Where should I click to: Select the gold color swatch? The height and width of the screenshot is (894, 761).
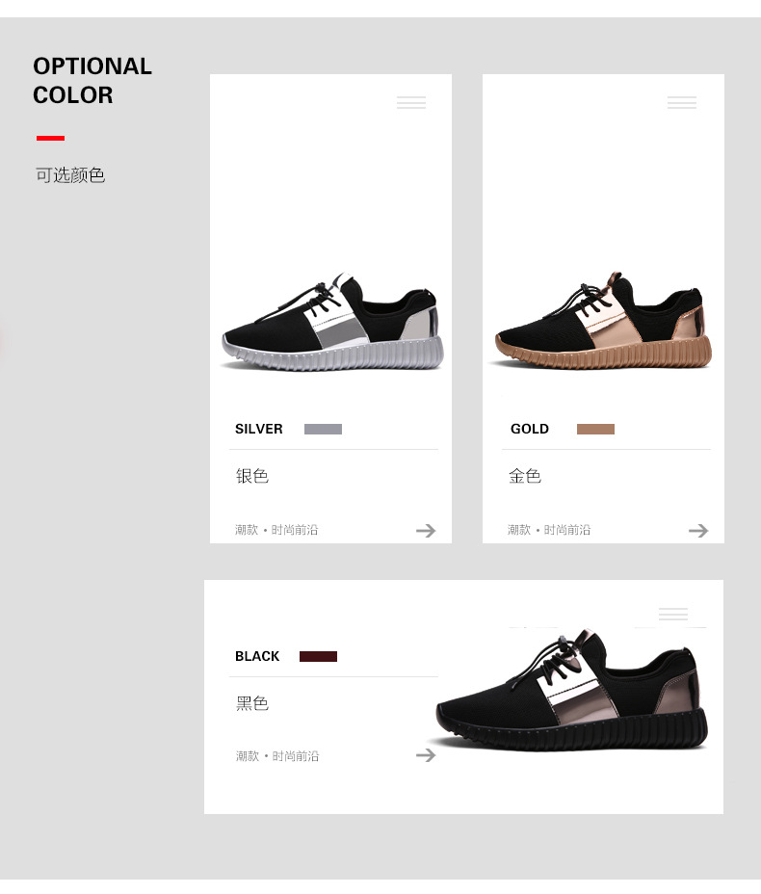pos(595,430)
